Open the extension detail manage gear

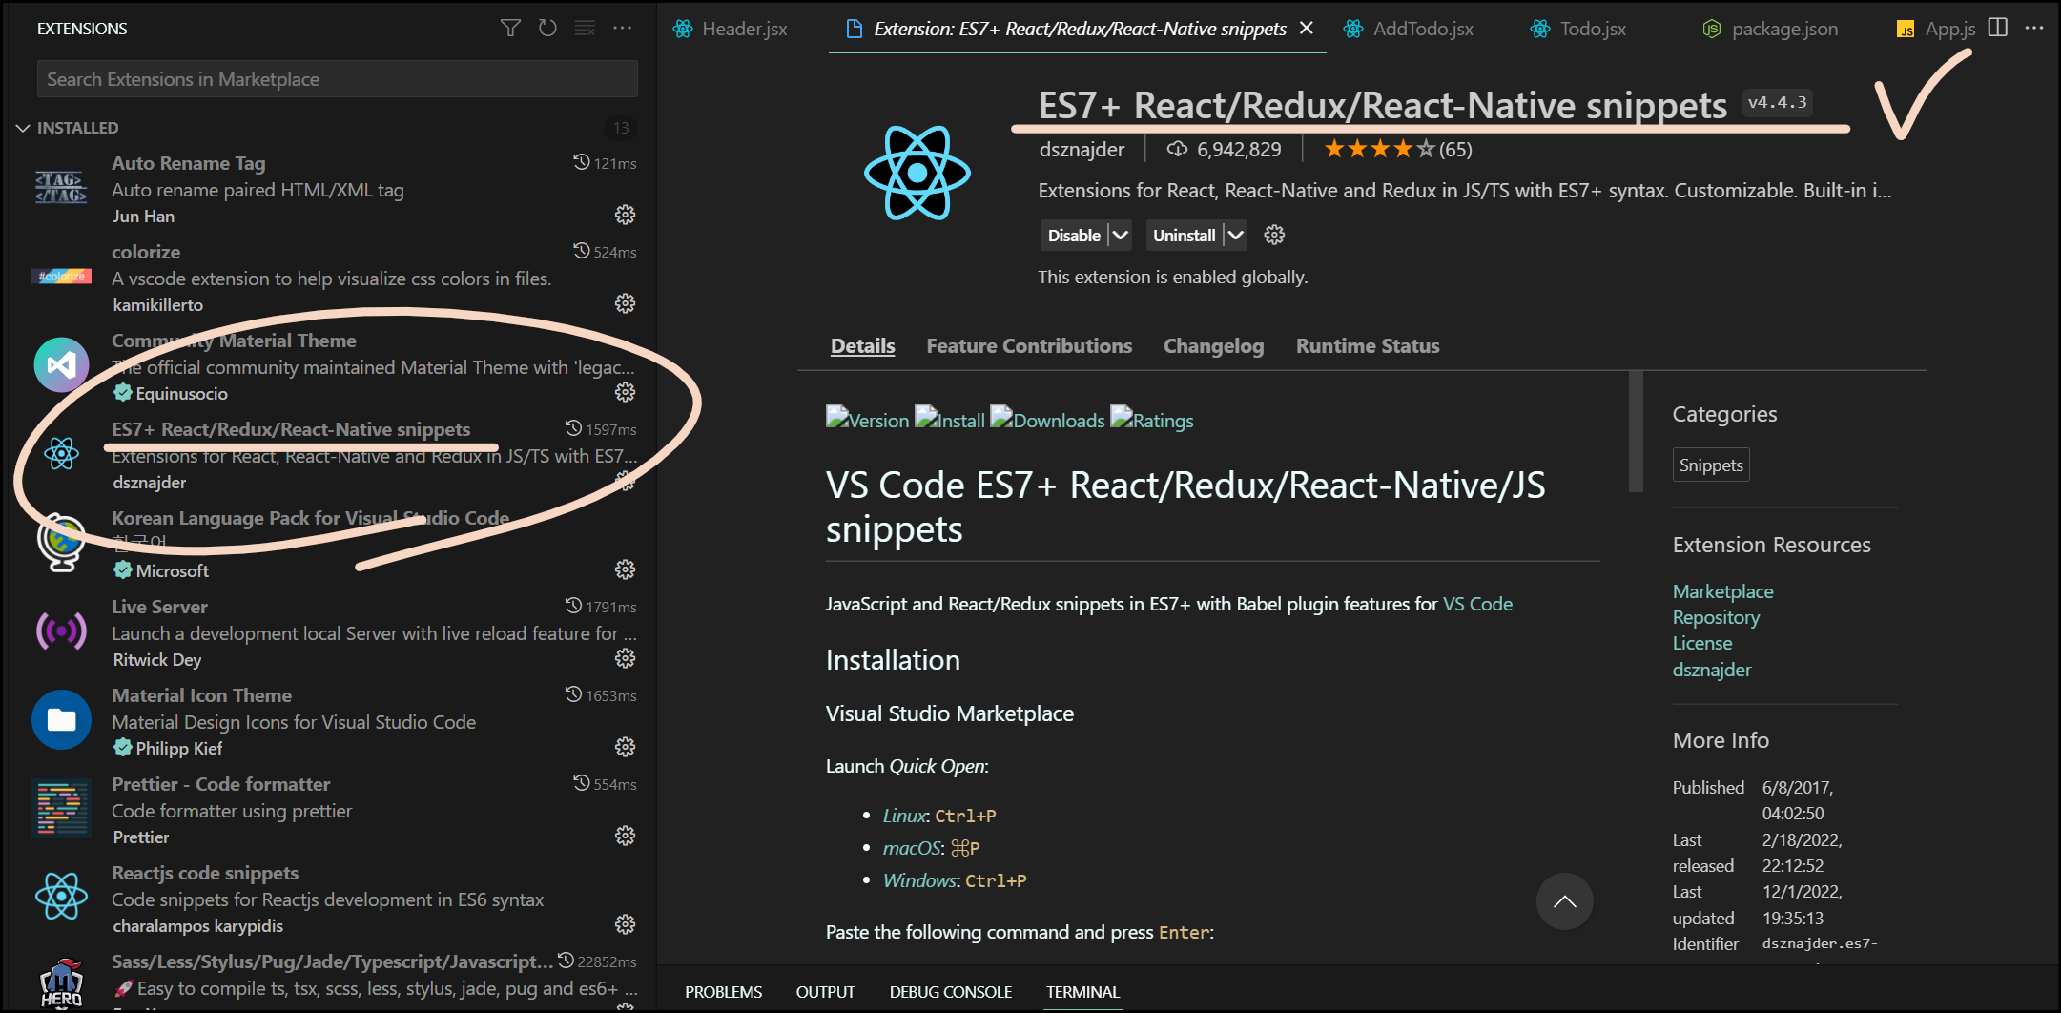(x=1274, y=235)
